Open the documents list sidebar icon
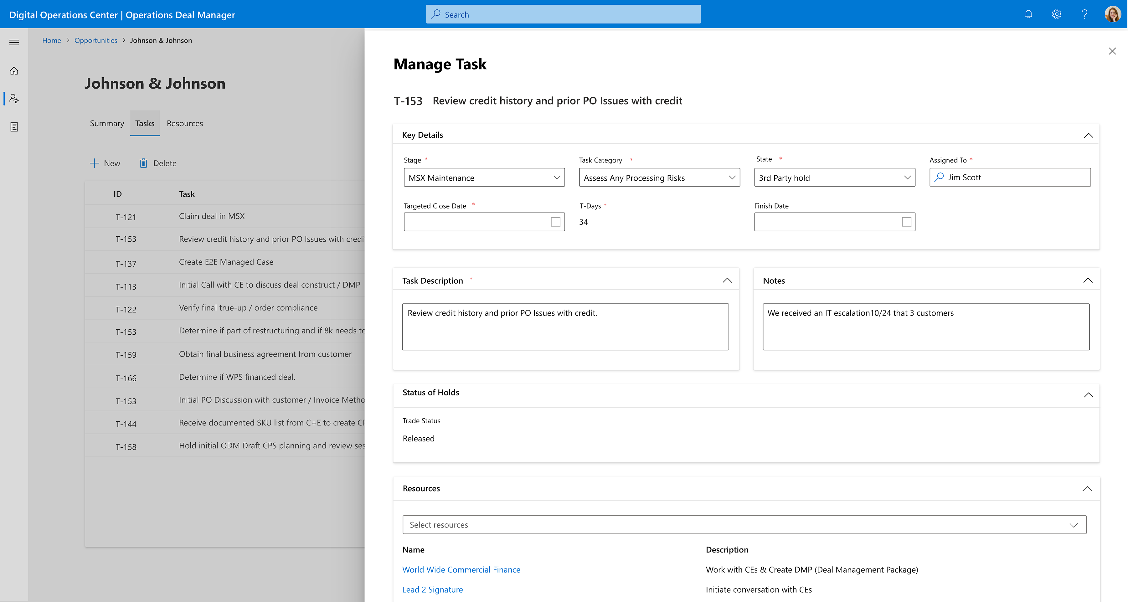The width and height of the screenshot is (1128, 602). [x=14, y=126]
